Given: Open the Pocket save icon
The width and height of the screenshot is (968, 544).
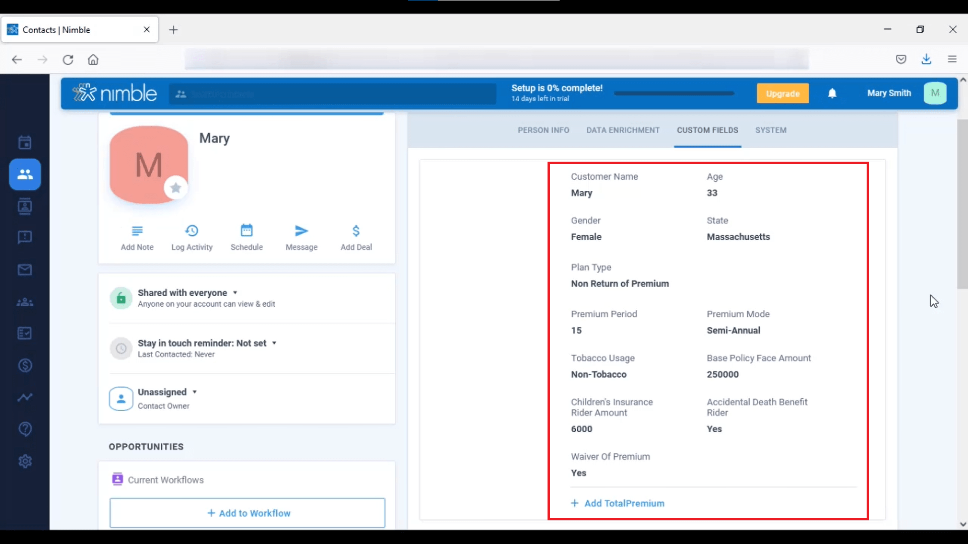Looking at the screenshot, I should [x=901, y=59].
